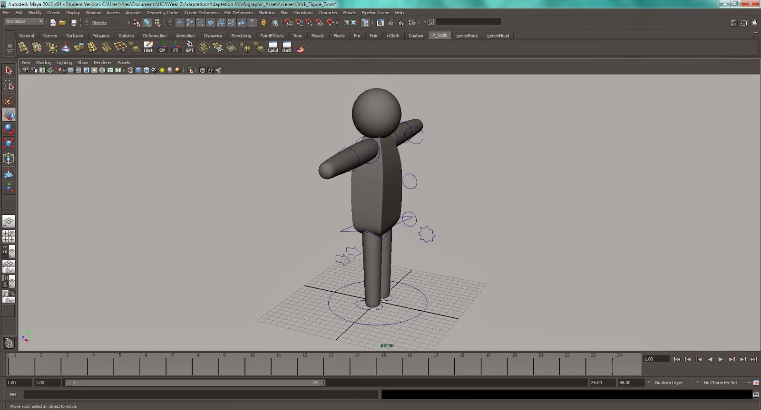Choose the Rotate tool sphere icon

9,129
